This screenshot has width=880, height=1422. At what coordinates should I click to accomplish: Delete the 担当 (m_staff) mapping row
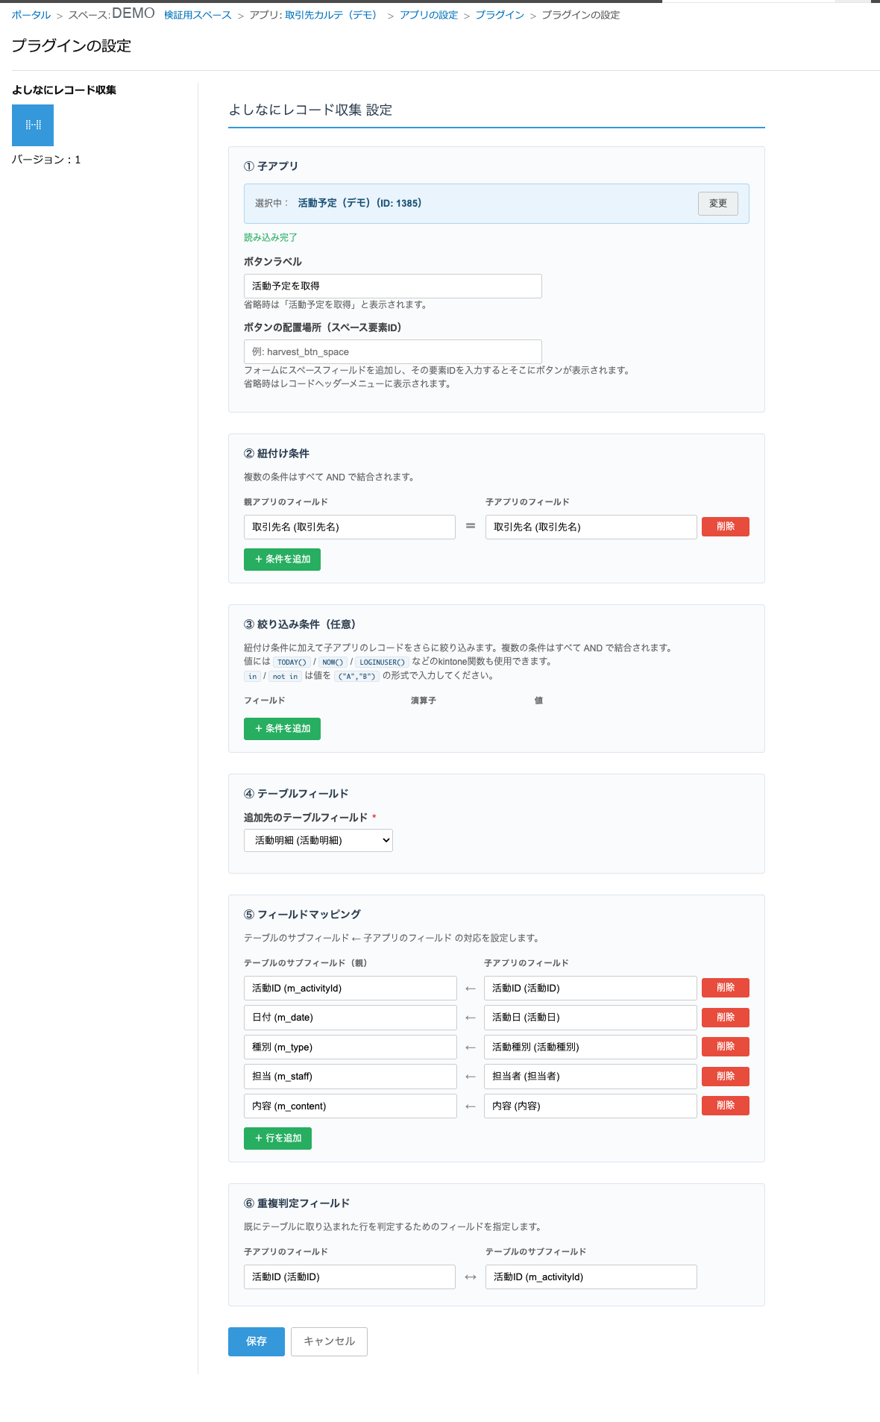[726, 1077]
